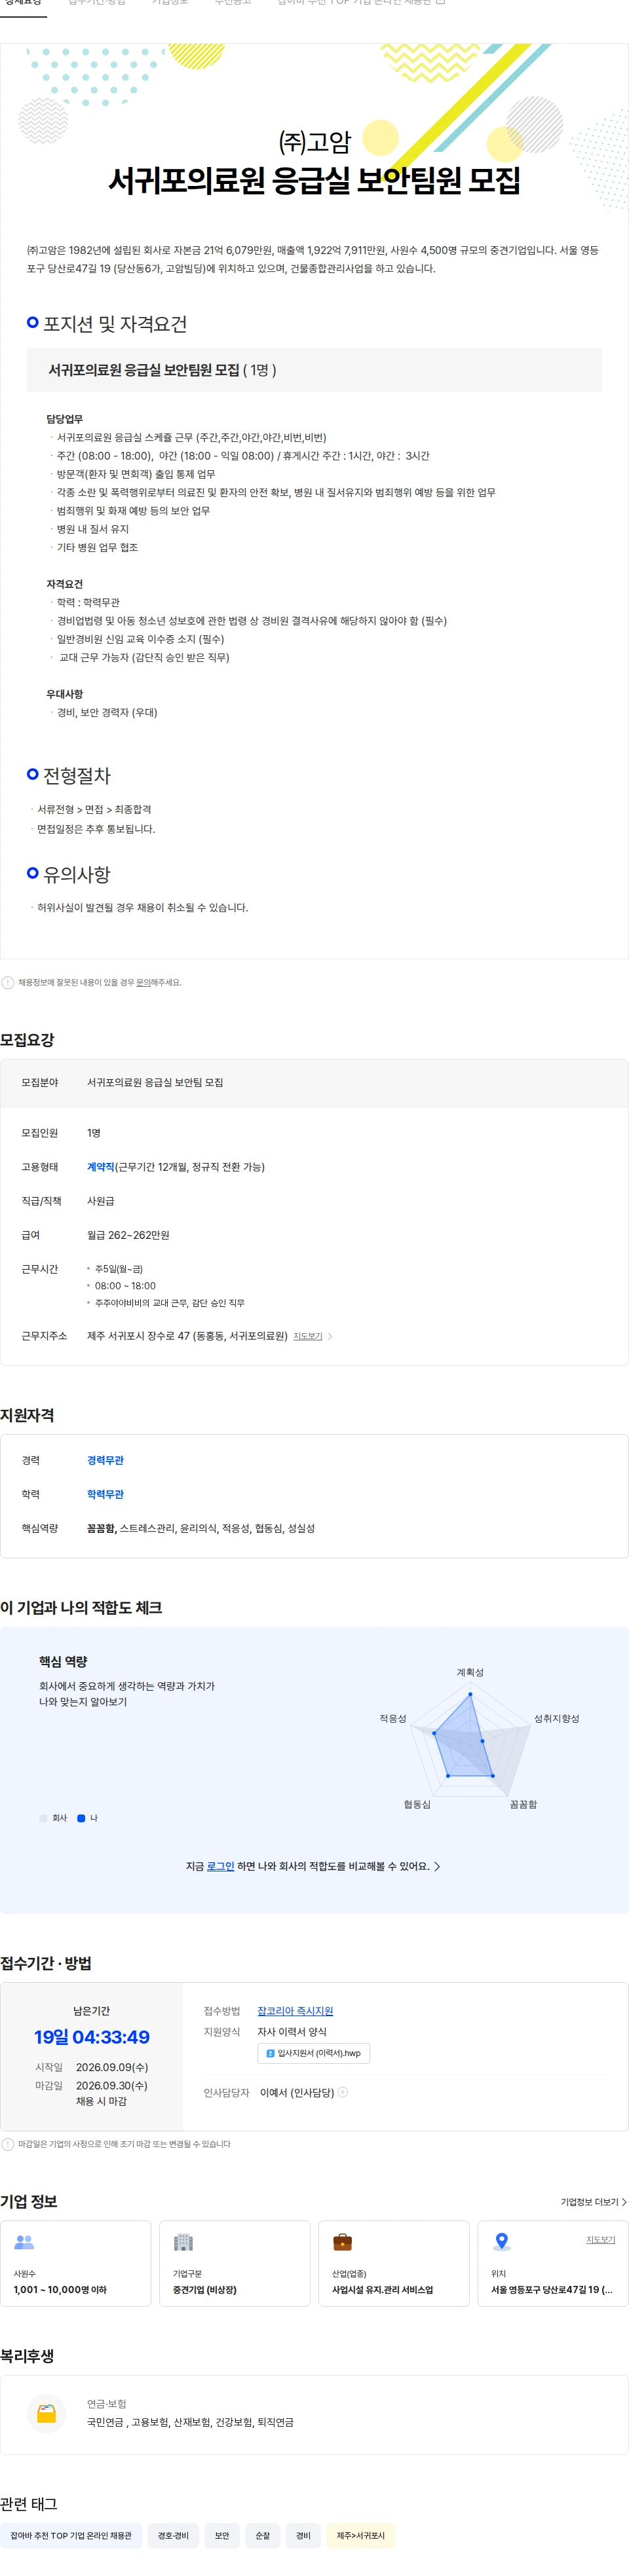Click the 이예서 (인사담당) contact name
The width and height of the screenshot is (629, 2576).
tap(297, 2092)
